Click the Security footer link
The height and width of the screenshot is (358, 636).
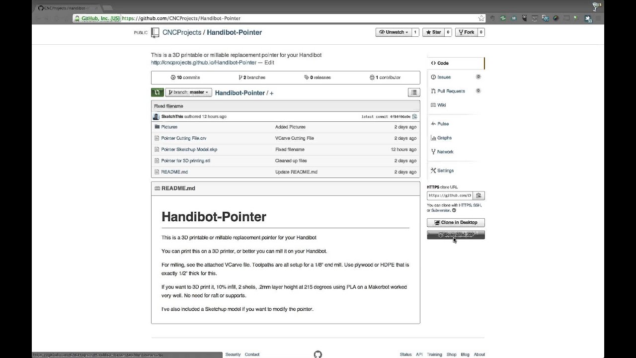click(233, 355)
